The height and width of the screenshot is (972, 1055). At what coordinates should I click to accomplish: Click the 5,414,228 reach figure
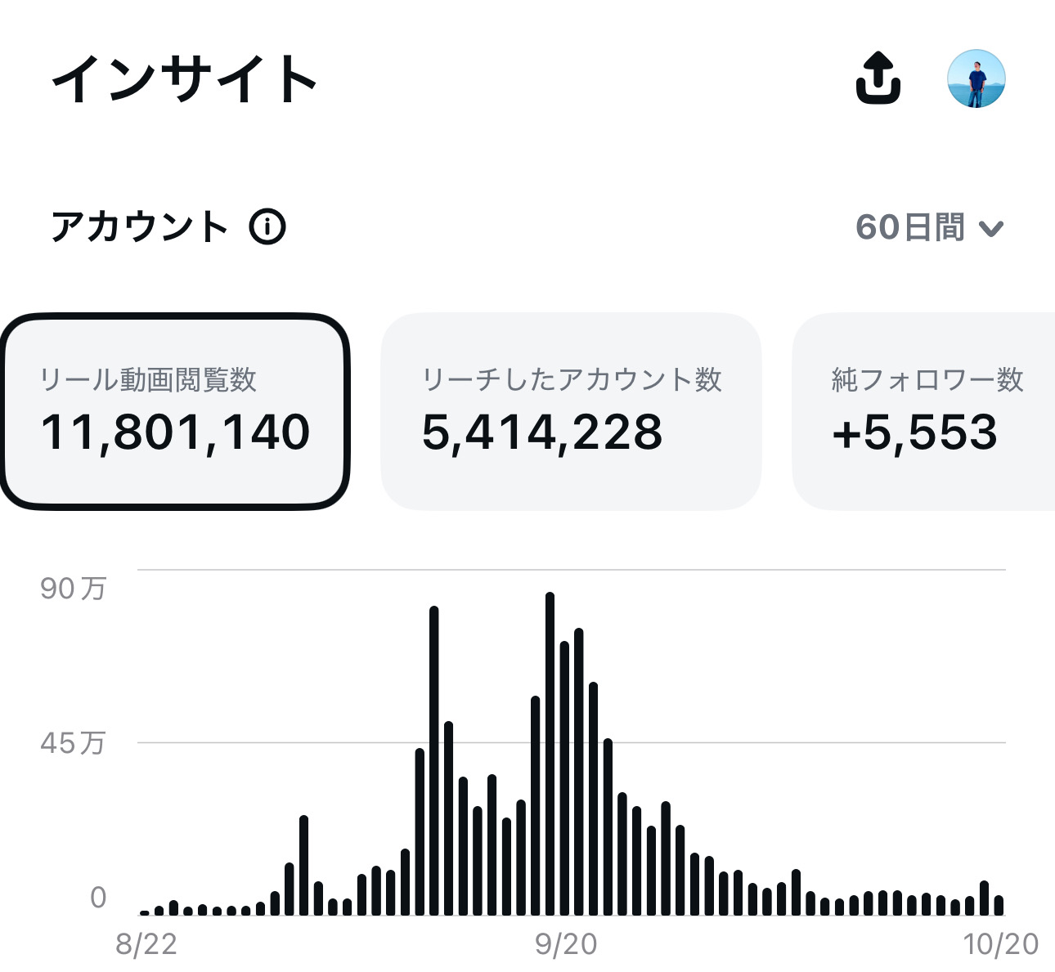541,432
